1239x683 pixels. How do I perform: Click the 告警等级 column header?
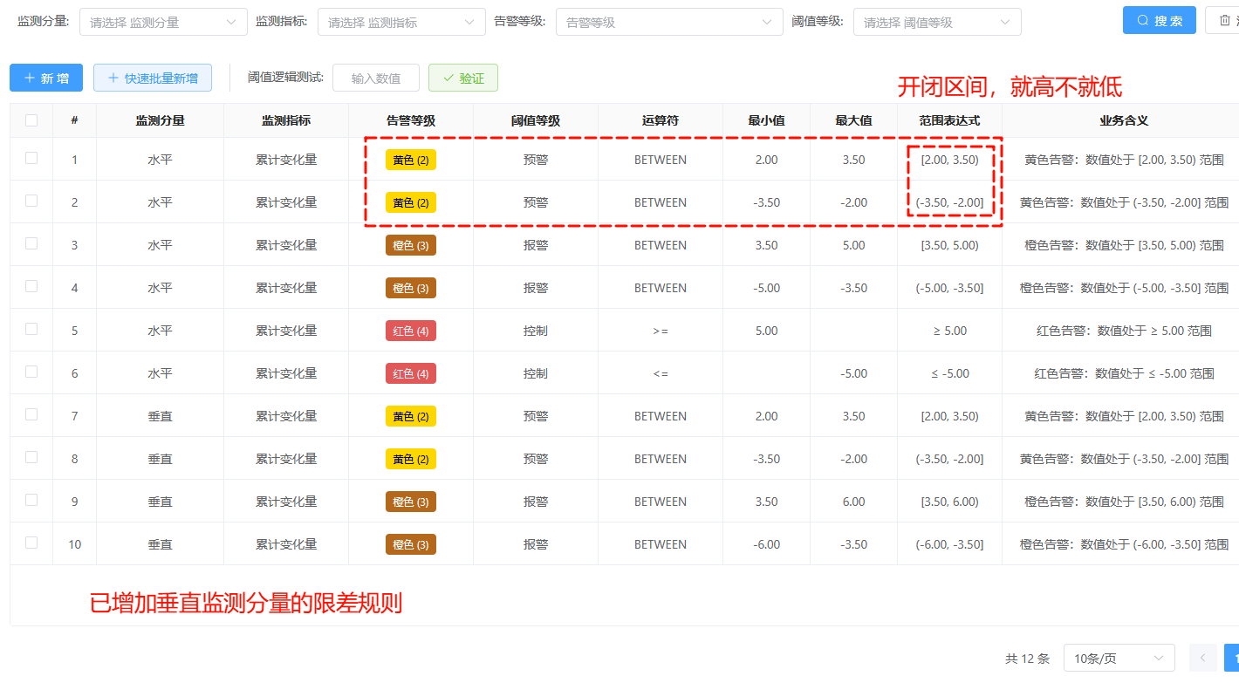click(411, 120)
